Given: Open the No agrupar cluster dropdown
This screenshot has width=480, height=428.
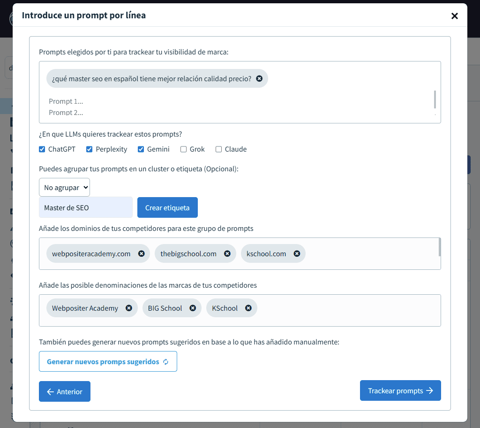Looking at the screenshot, I should pos(64,187).
